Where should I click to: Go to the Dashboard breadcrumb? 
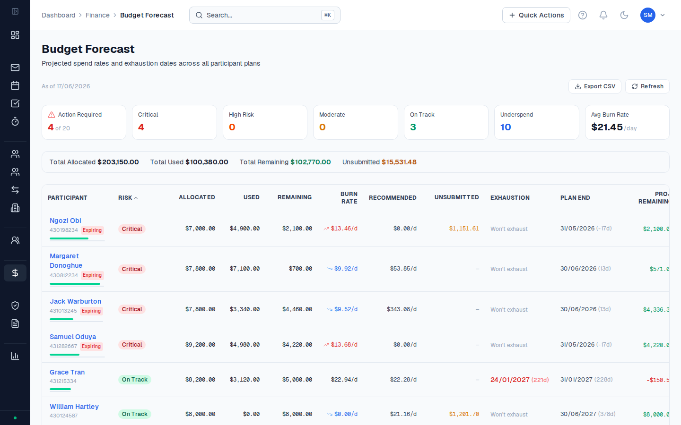click(58, 15)
